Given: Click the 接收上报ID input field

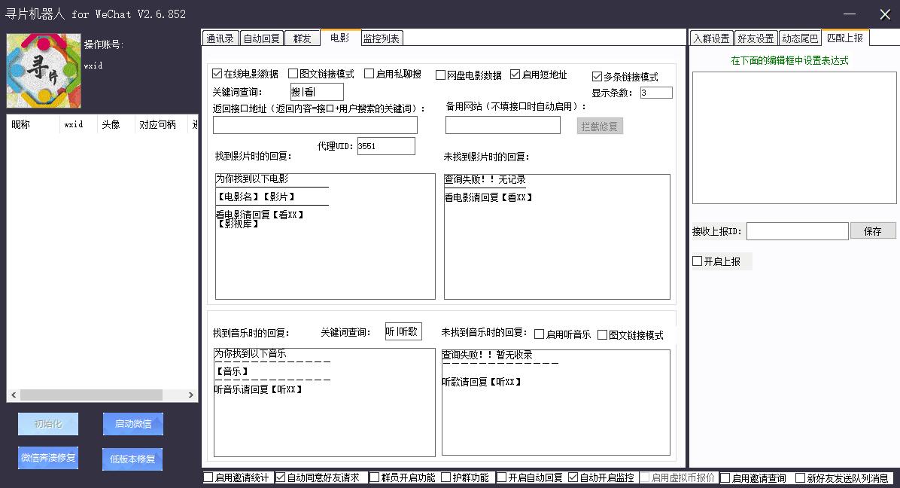Looking at the screenshot, I should (797, 231).
